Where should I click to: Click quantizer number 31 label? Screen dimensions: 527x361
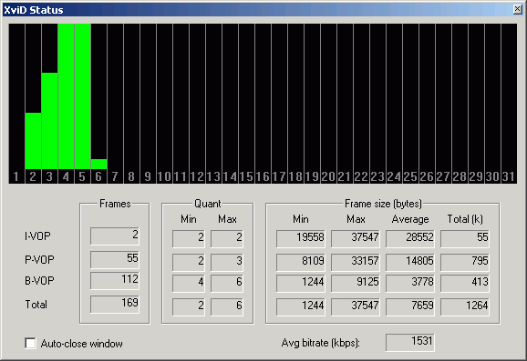tap(509, 176)
